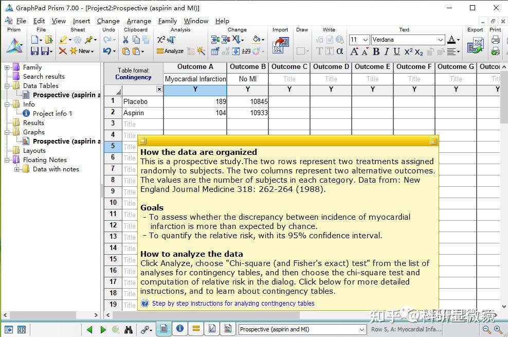The width and height of the screenshot is (508, 337).
Task: Cut selection with scissors icon
Action: (125, 40)
